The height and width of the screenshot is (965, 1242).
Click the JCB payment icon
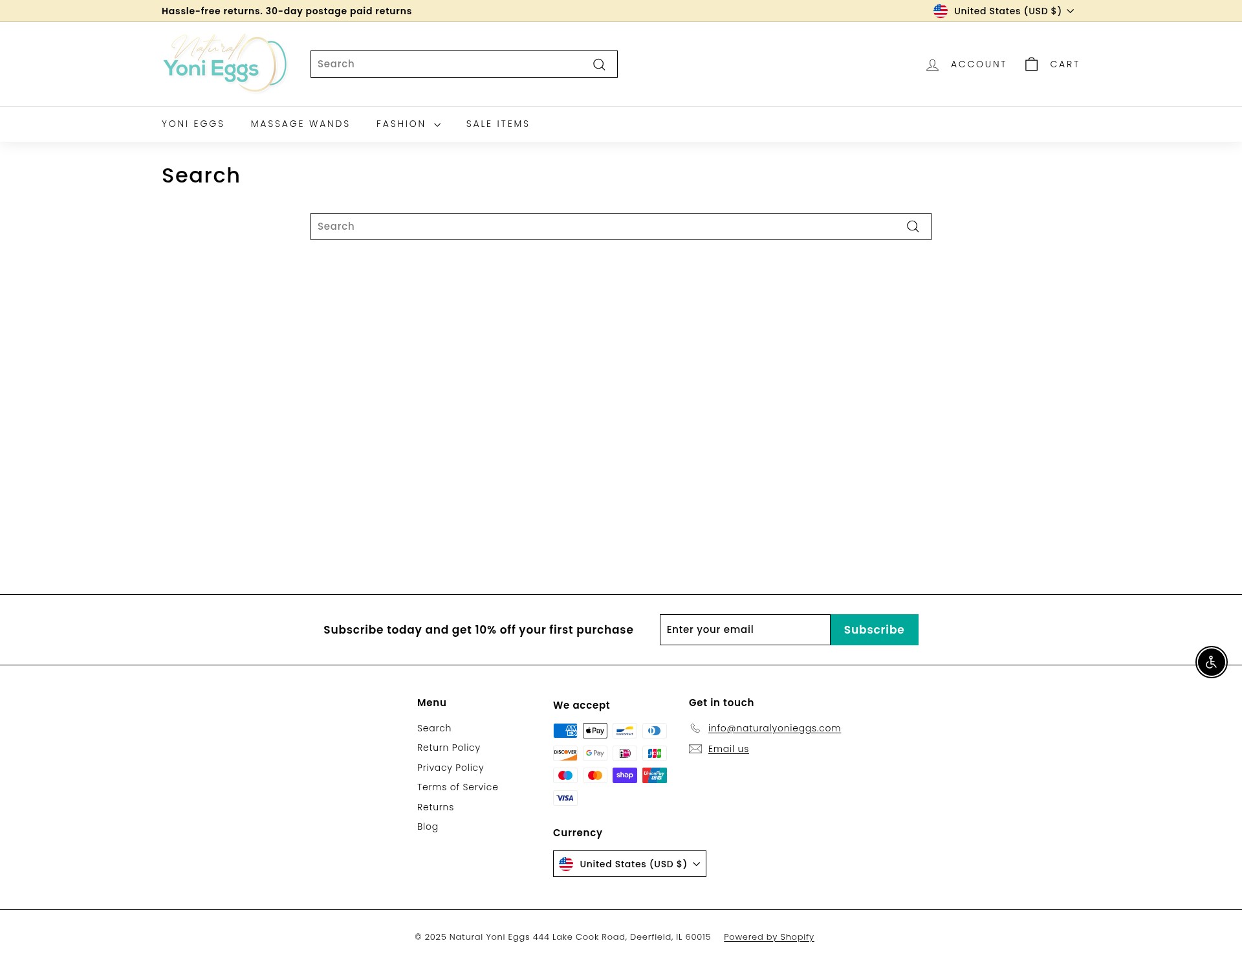point(655,753)
